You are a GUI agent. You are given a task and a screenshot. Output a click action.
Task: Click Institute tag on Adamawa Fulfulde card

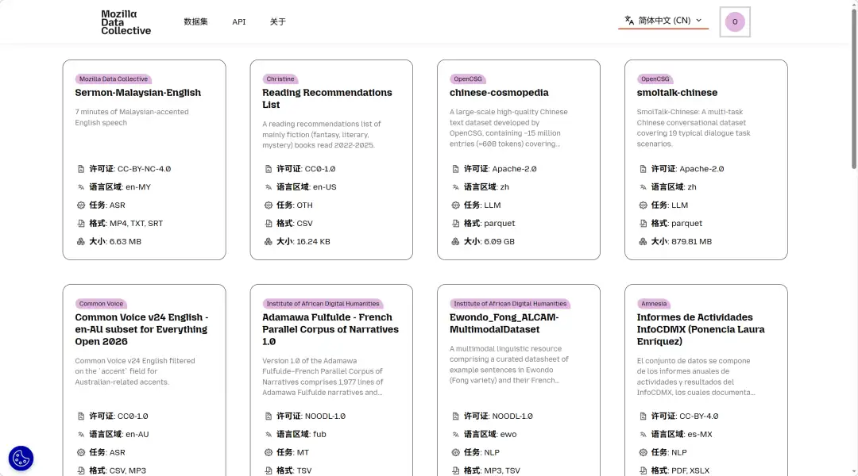323,304
